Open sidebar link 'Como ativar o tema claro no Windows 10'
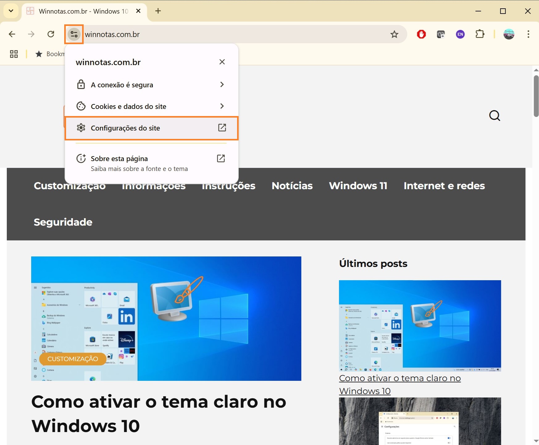The height and width of the screenshot is (445, 539). (400, 385)
